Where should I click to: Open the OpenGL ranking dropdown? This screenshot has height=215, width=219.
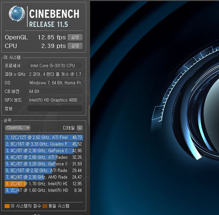(18, 128)
